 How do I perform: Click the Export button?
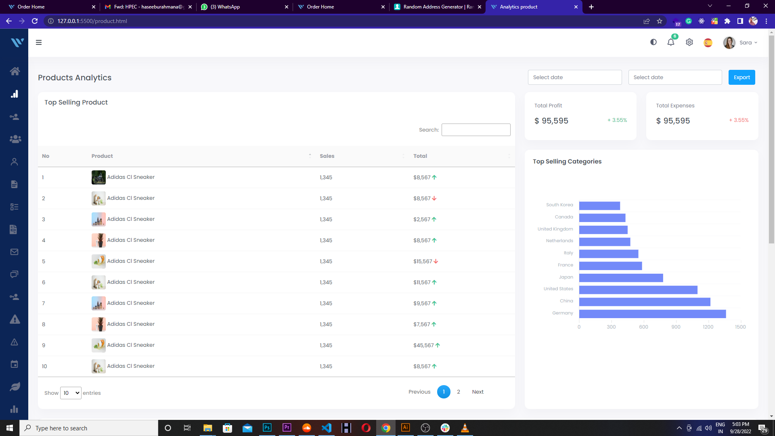741,78
